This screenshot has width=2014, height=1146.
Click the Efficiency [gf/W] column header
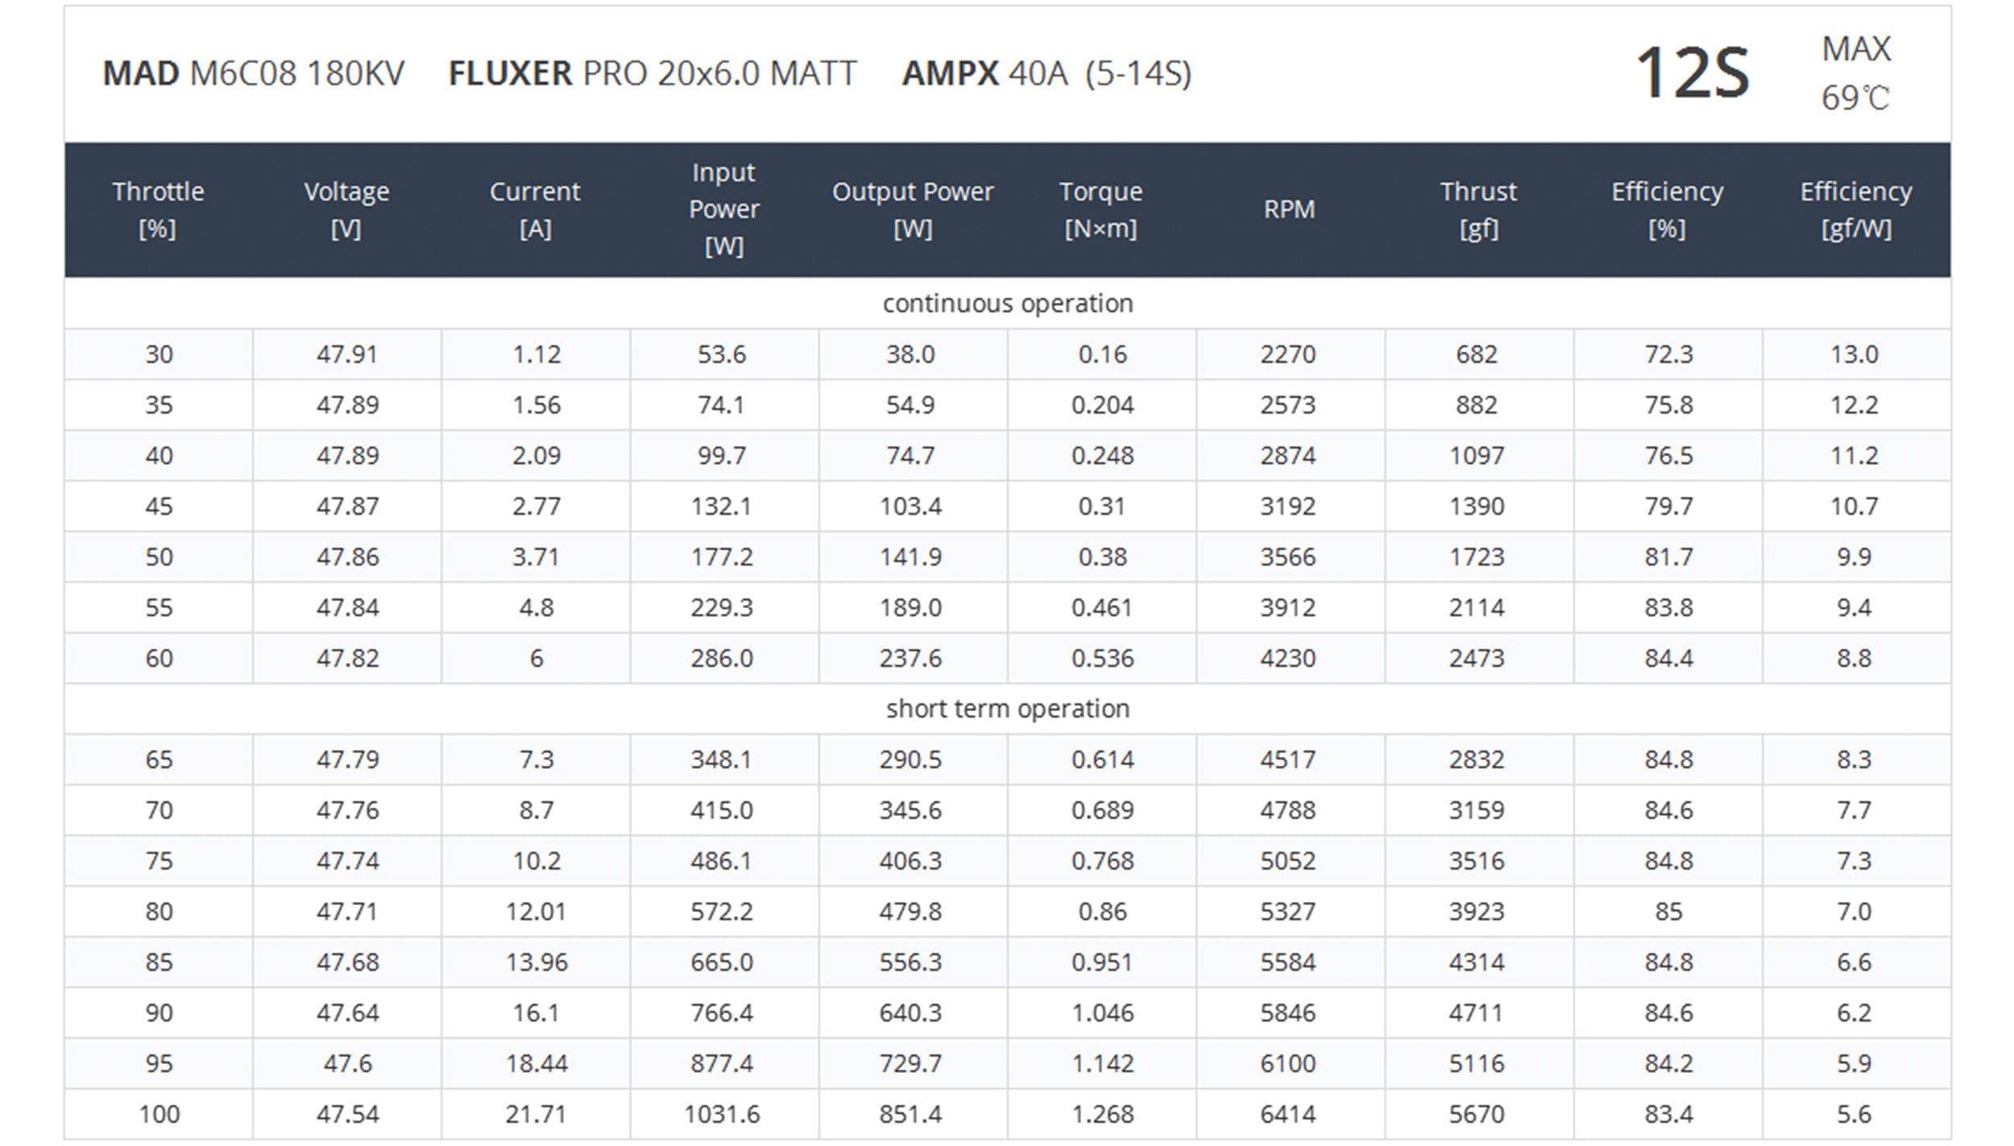click(x=1855, y=209)
